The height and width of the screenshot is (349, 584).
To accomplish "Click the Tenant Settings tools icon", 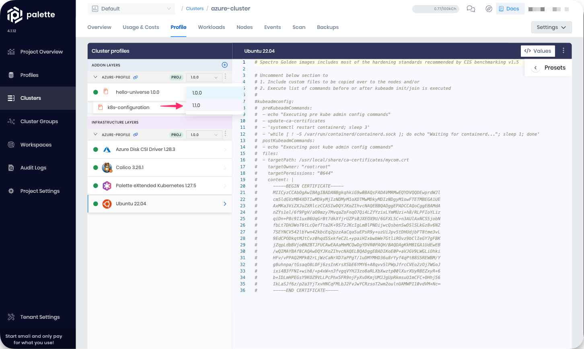I will [11, 317].
